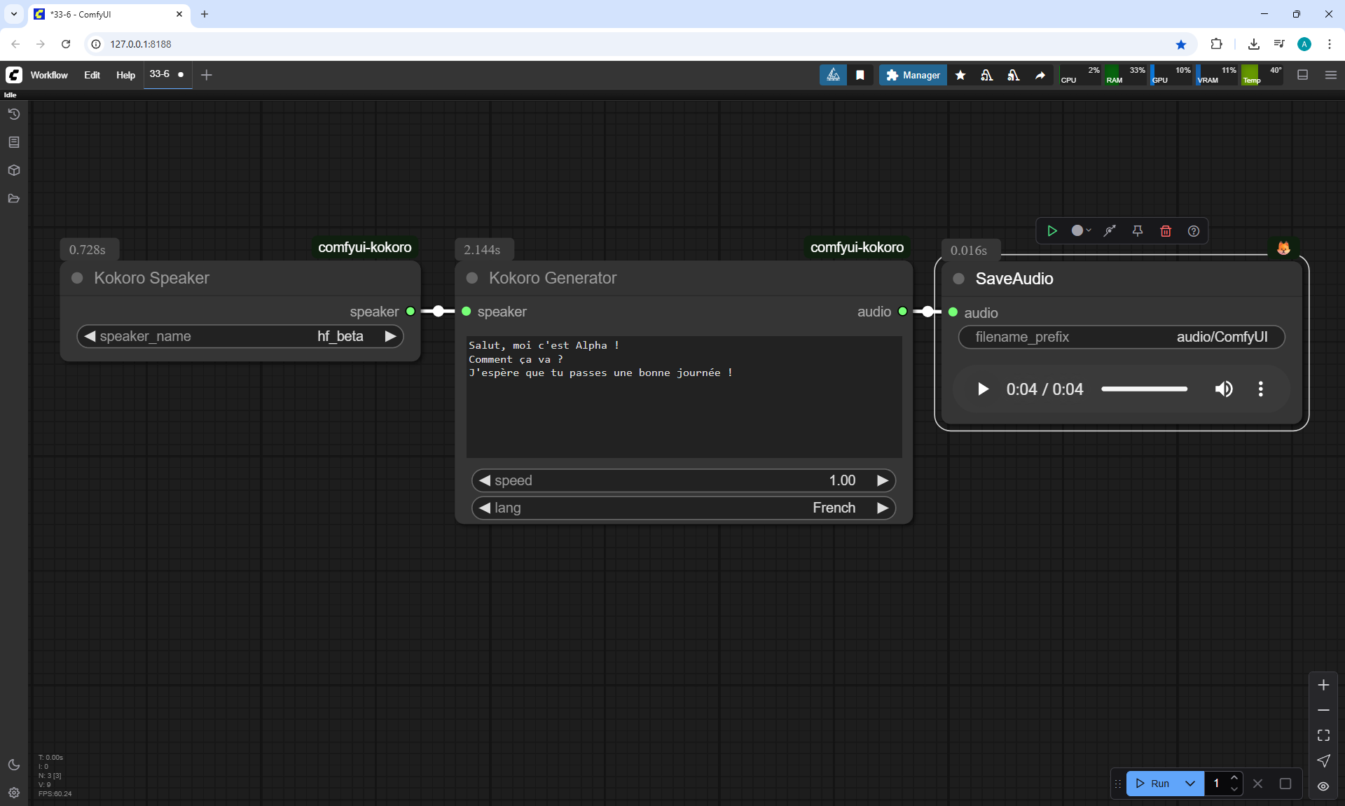The width and height of the screenshot is (1345, 806).
Task: Click the audio player progress slider
Action: pyautogui.click(x=1144, y=389)
